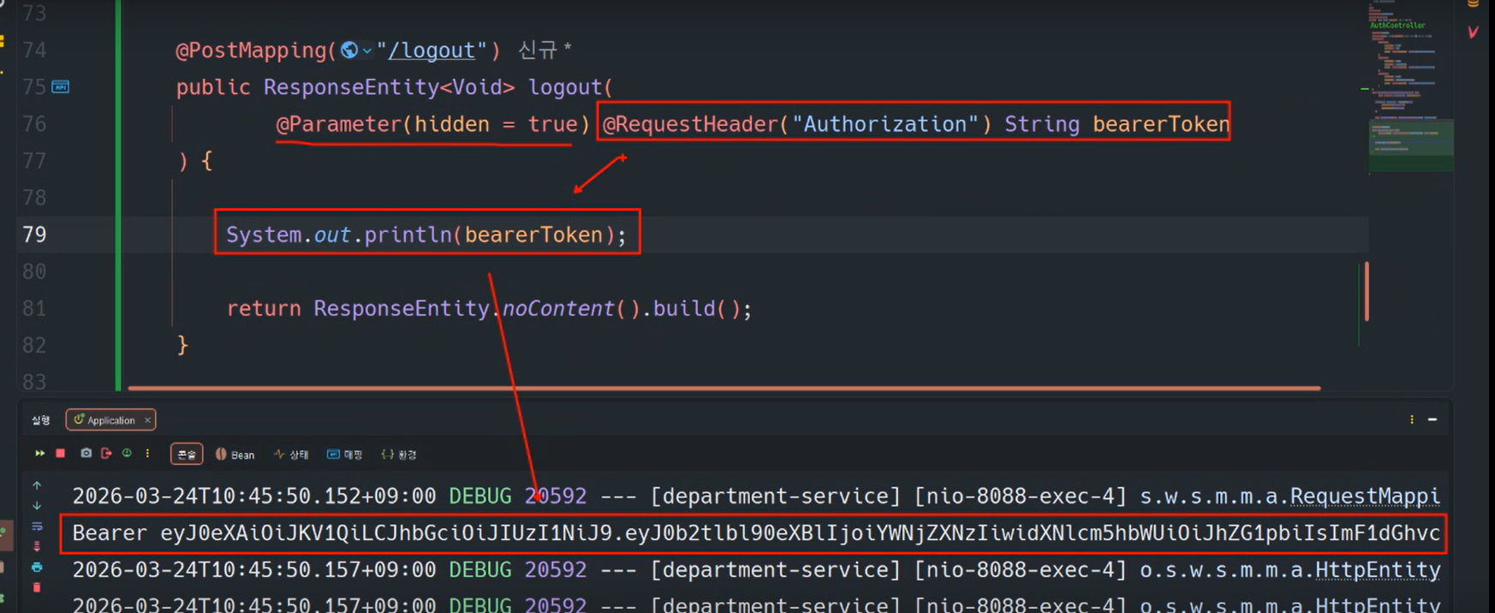Image resolution: width=1495 pixels, height=613 pixels.
Task: Click the editor horizontal scrollbar
Action: (724, 388)
